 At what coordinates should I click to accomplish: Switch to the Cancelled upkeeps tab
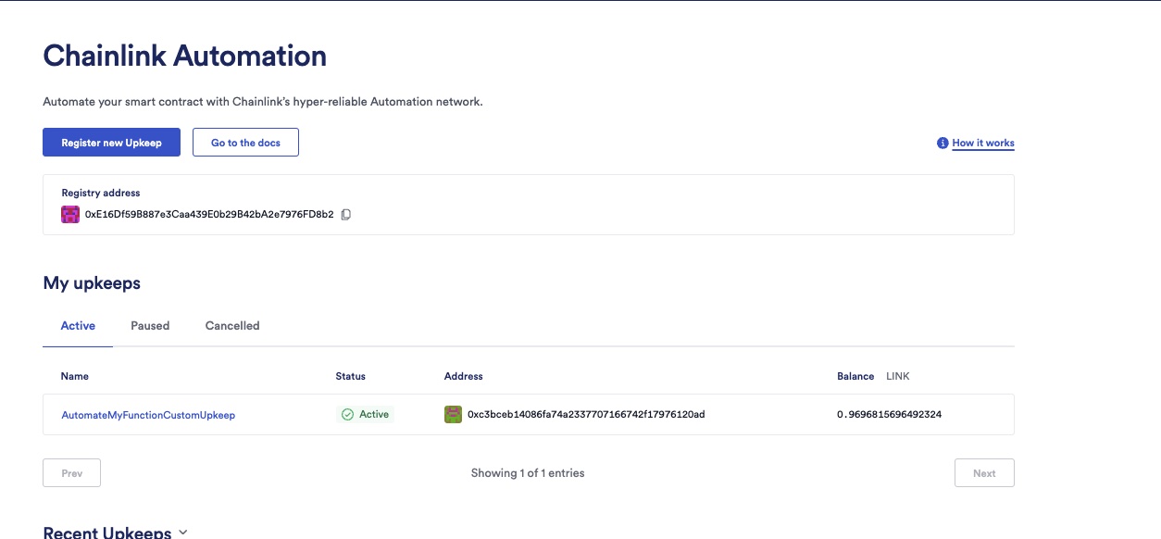pos(232,326)
